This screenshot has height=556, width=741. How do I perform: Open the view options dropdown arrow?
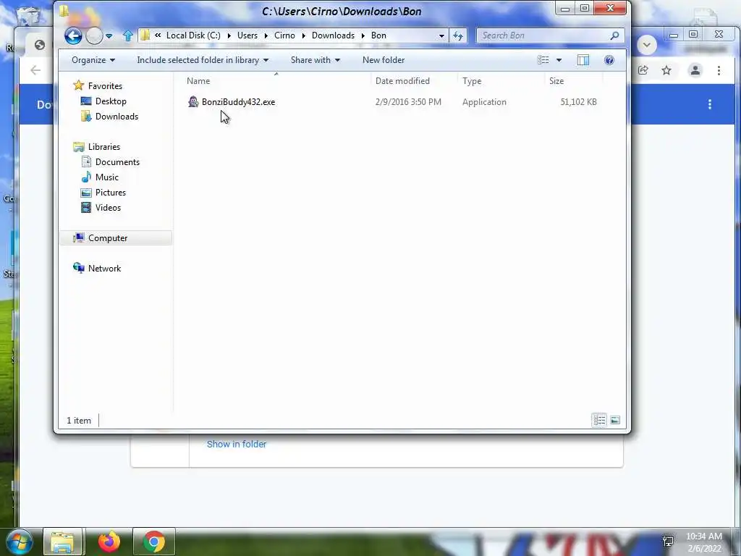[x=559, y=60]
